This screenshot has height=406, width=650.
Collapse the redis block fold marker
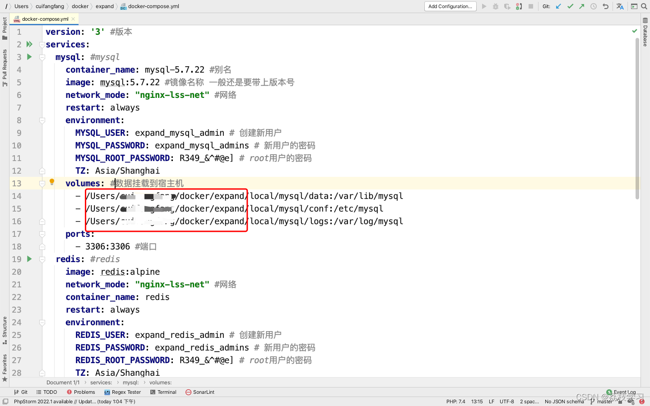(42, 259)
